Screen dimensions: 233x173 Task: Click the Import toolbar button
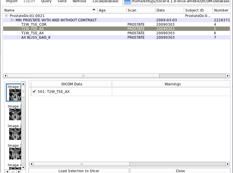click(x=12, y=1)
